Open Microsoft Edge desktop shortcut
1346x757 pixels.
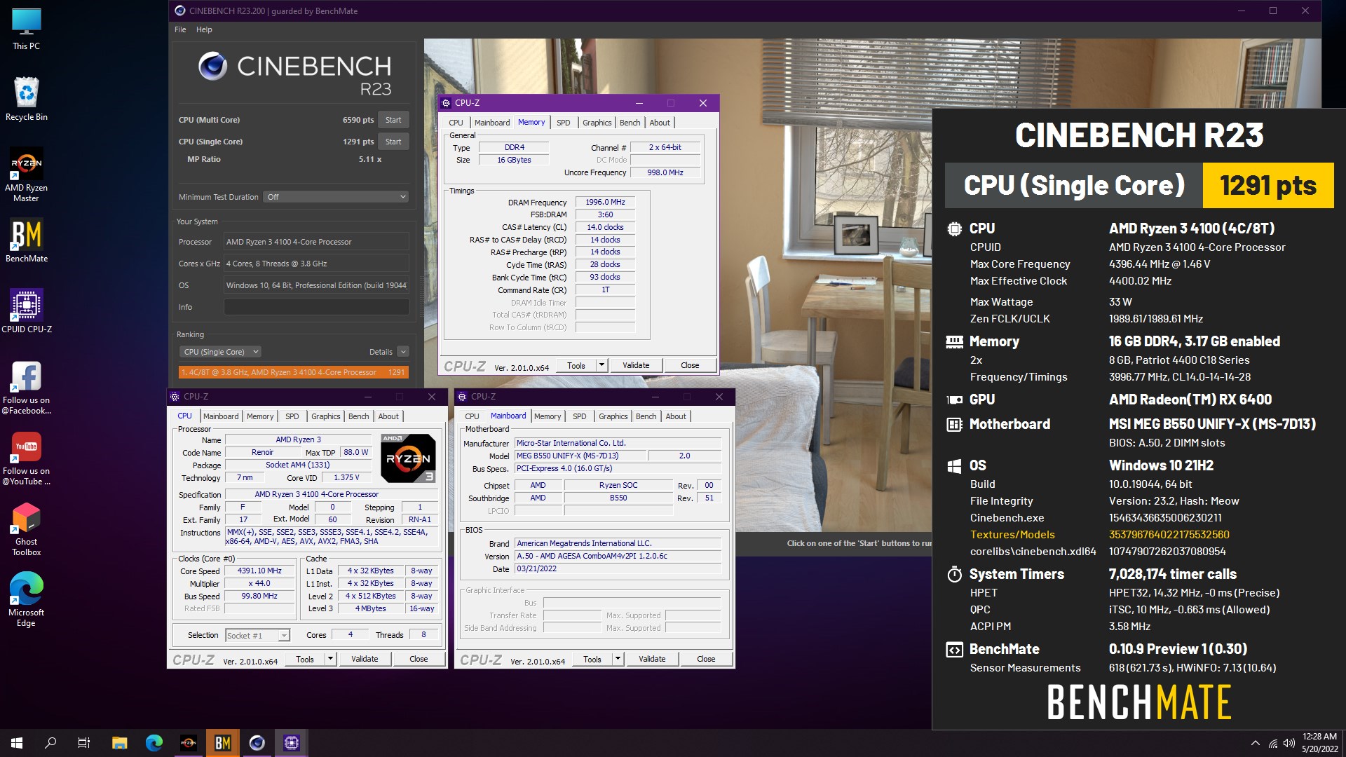click(27, 600)
